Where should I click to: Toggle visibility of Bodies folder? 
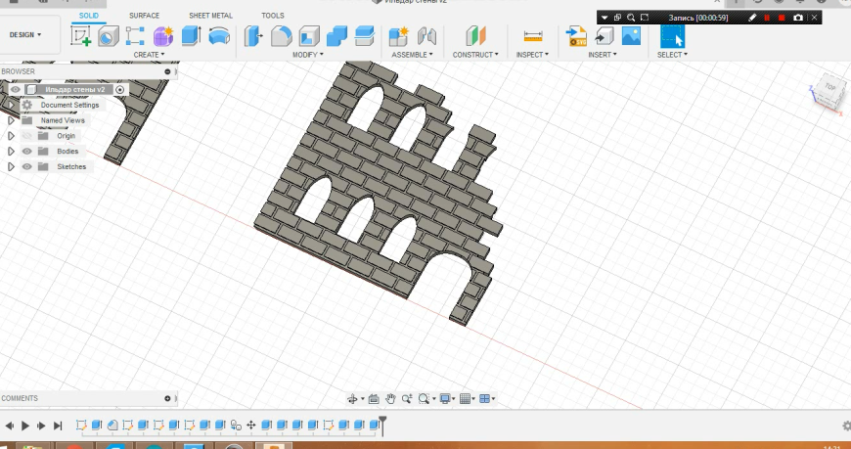tap(27, 152)
